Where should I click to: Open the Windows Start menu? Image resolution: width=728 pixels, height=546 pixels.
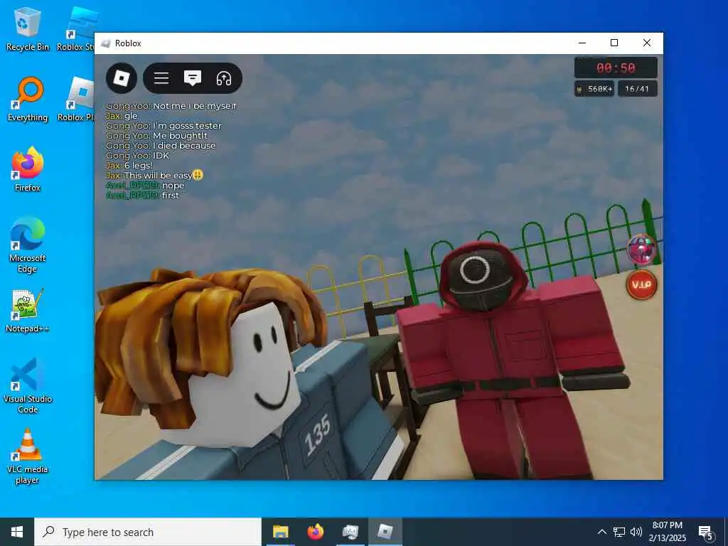tap(17, 532)
